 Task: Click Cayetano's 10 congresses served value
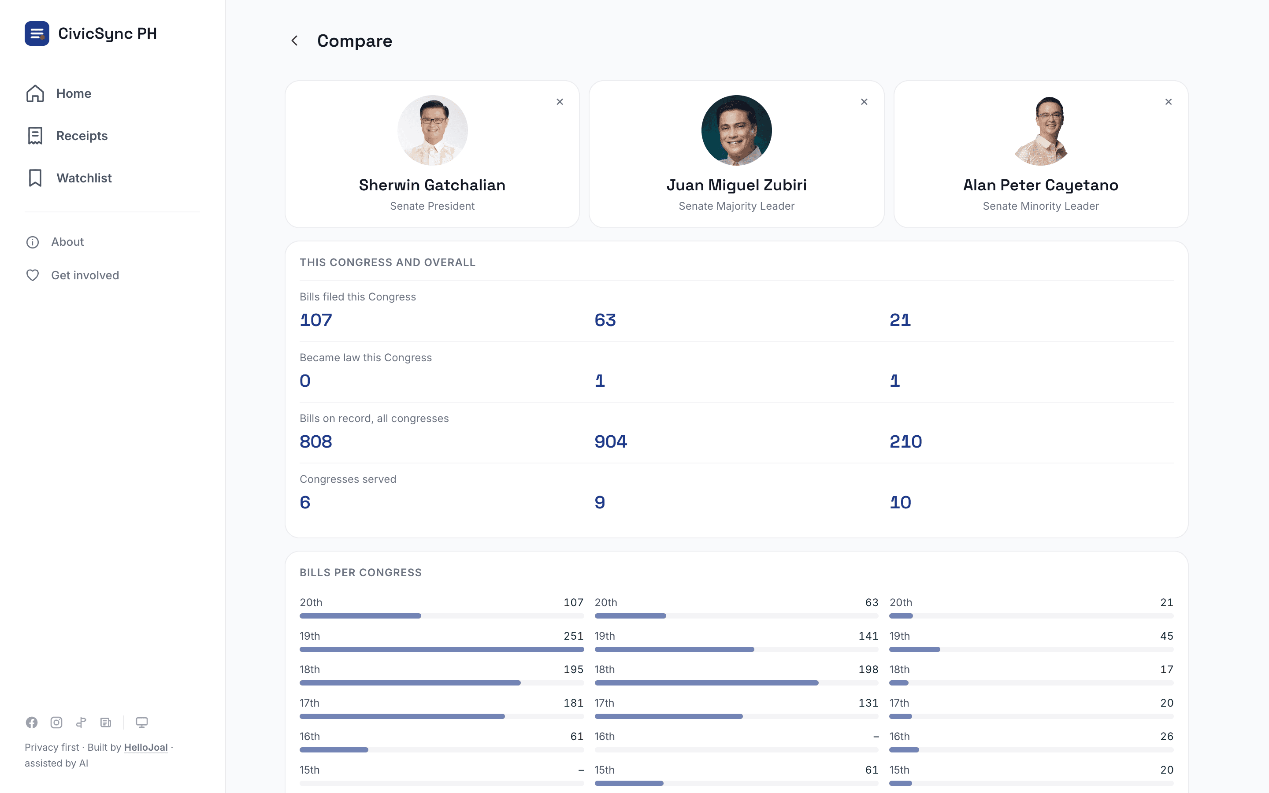pyautogui.click(x=900, y=502)
